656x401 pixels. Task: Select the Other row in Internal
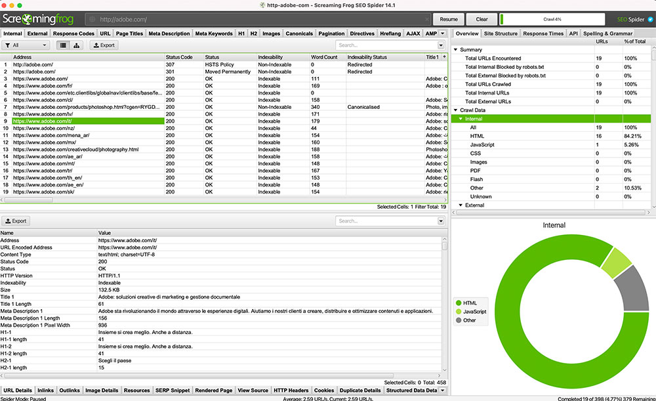click(x=552, y=188)
